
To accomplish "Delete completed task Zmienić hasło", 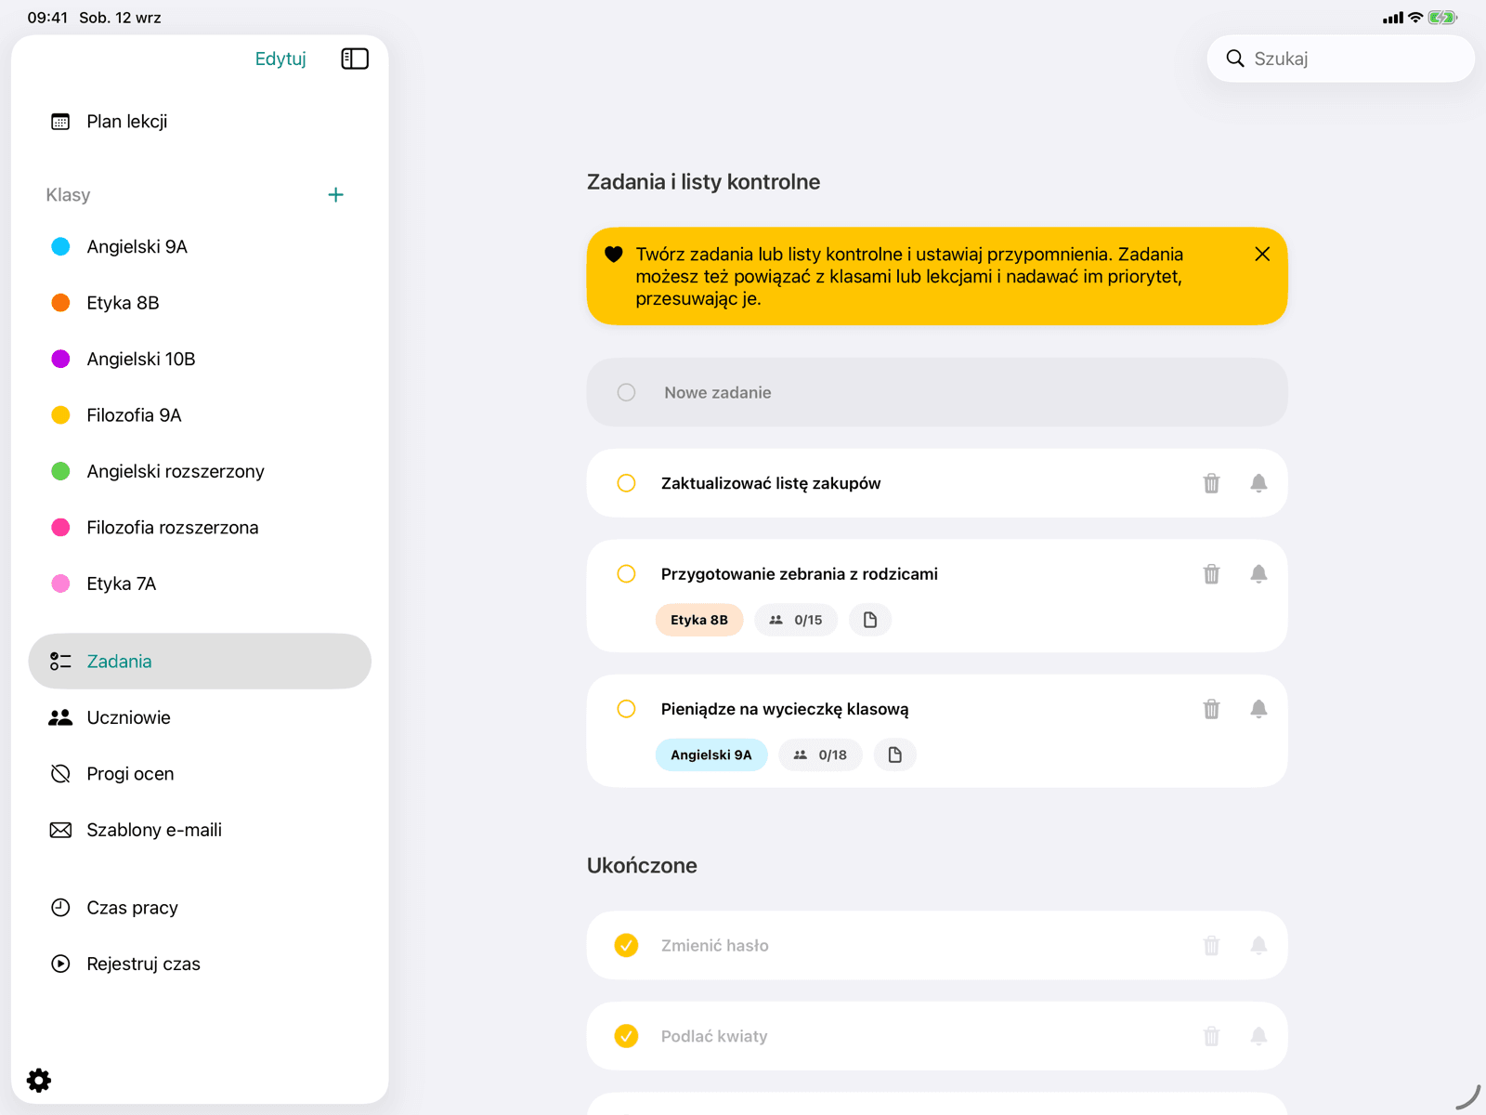I will click(1211, 946).
